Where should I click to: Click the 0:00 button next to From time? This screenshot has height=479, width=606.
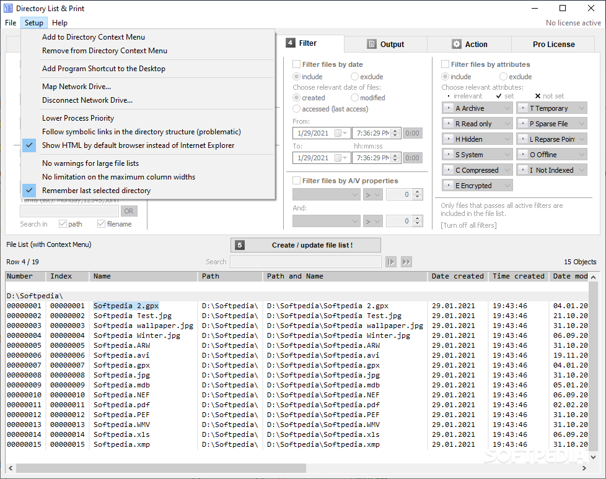pyautogui.click(x=413, y=133)
